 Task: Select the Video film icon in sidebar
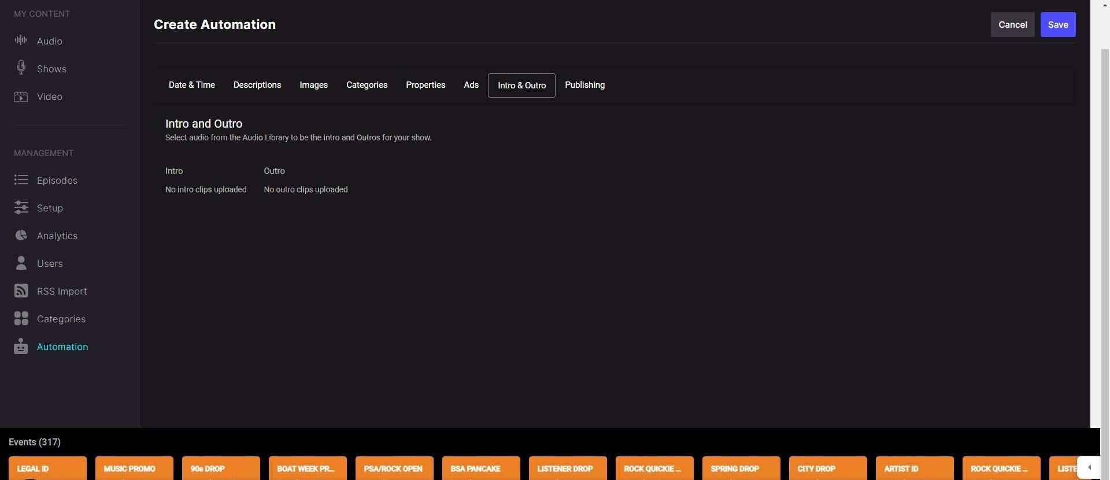[x=21, y=96]
